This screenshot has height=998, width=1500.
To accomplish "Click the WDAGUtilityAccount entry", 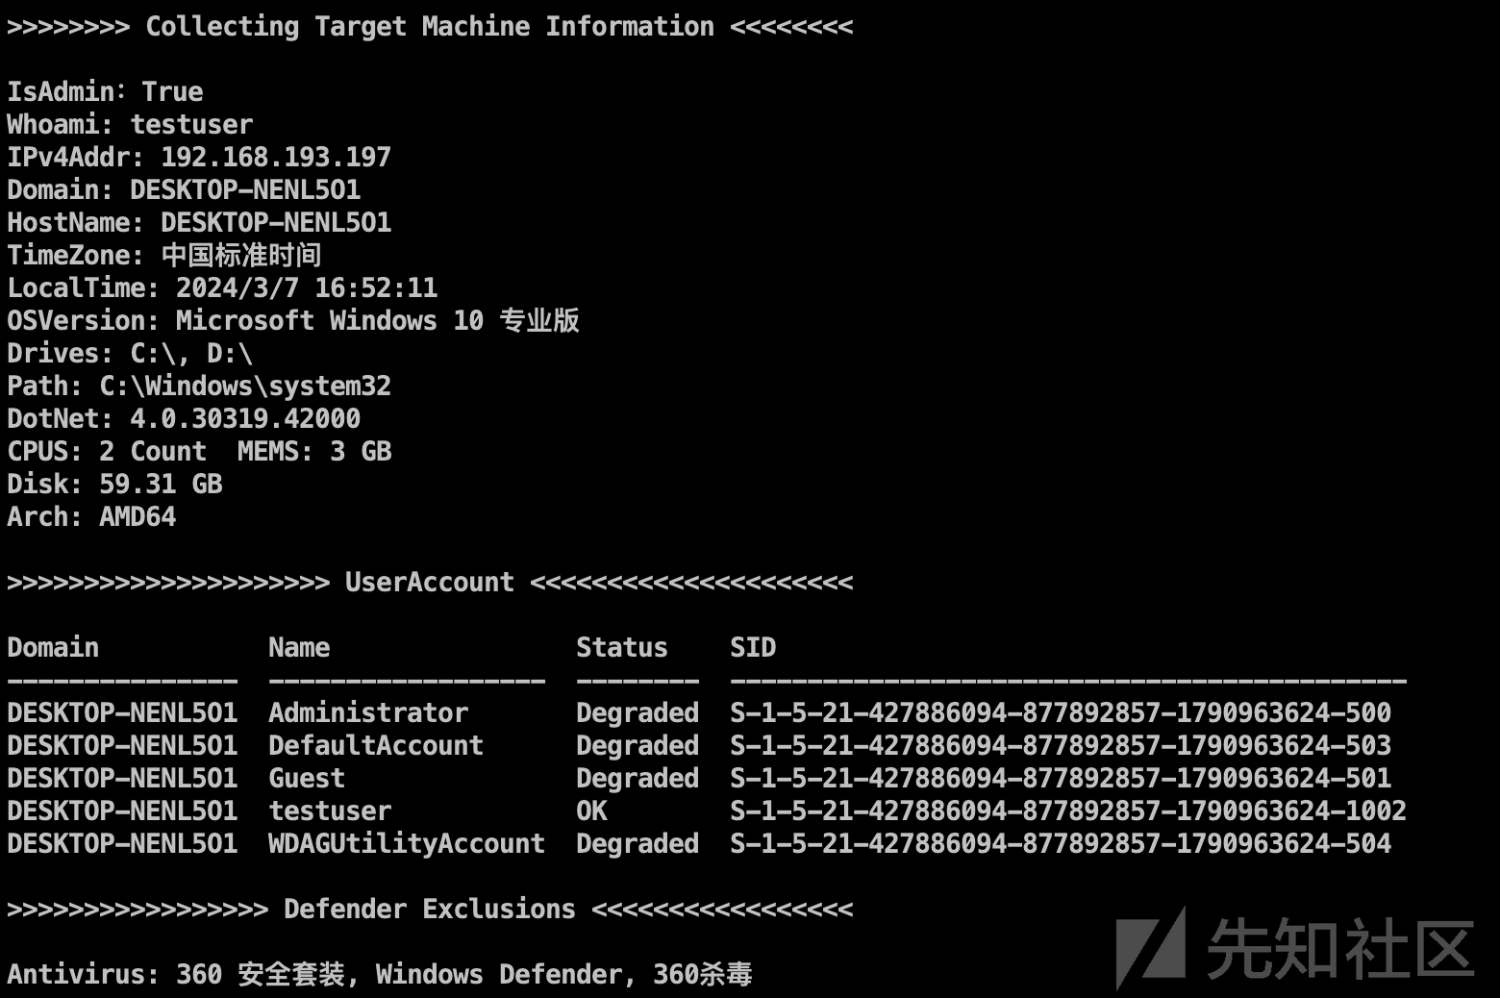I will click(407, 843).
